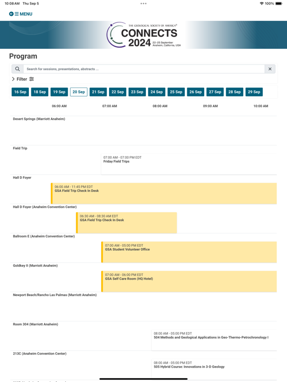Select the 16 Sep date tab
The width and height of the screenshot is (287, 382).
coord(20,92)
